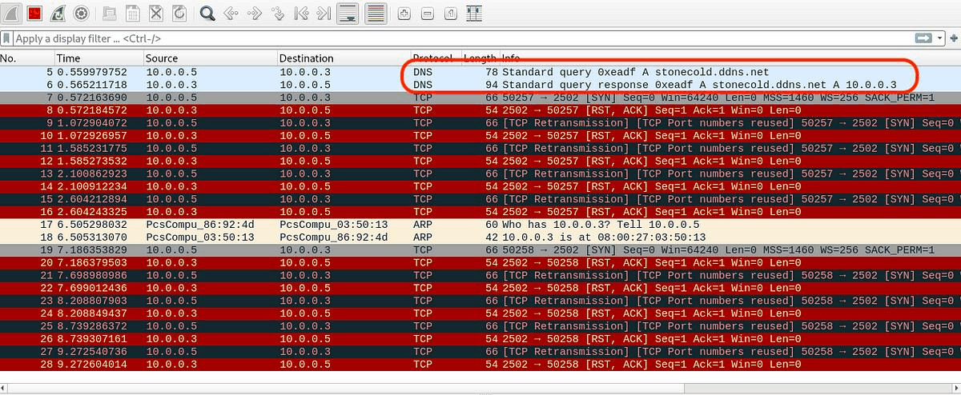Reset text to normal size
Screen dimensions: 961x395
coord(451,13)
